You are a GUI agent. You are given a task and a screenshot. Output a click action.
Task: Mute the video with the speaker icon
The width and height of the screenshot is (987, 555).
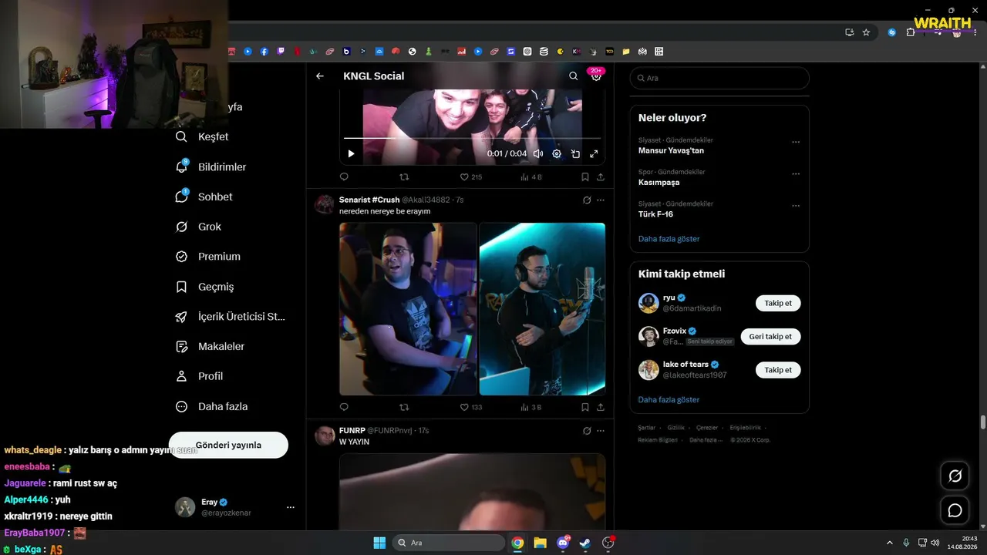538,154
